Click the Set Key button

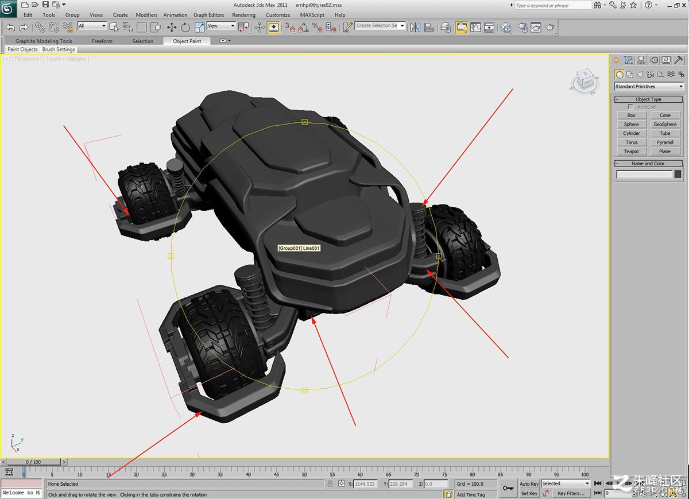point(529,493)
